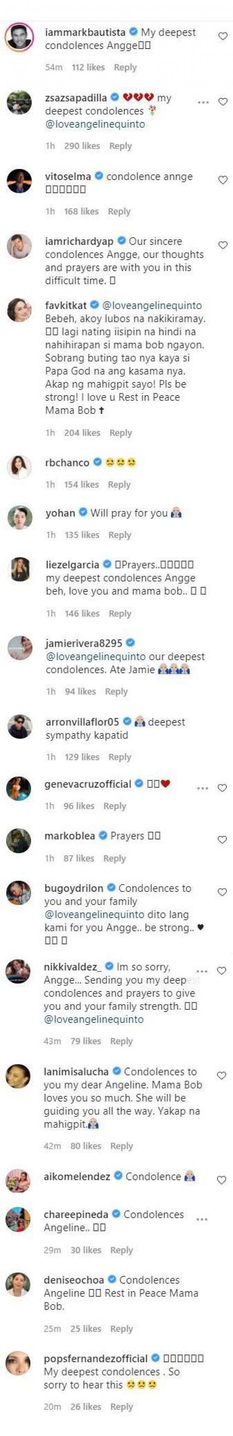Heart iamrichardyap's condolence comment
The image size is (233, 1436).
(223, 245)
